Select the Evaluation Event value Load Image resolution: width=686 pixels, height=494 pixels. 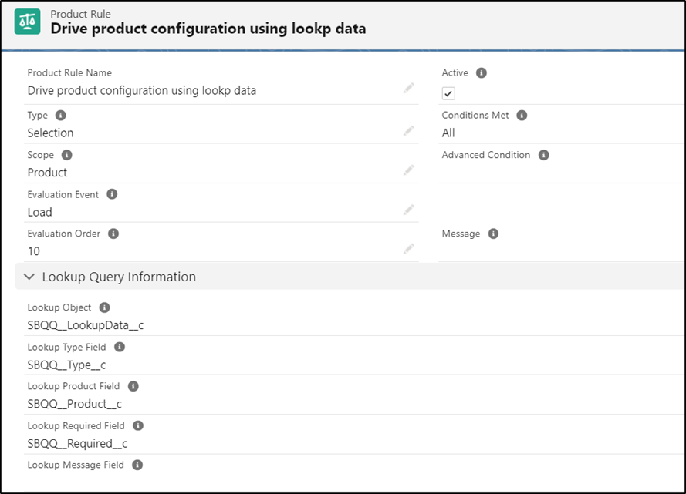pos(39,211)
